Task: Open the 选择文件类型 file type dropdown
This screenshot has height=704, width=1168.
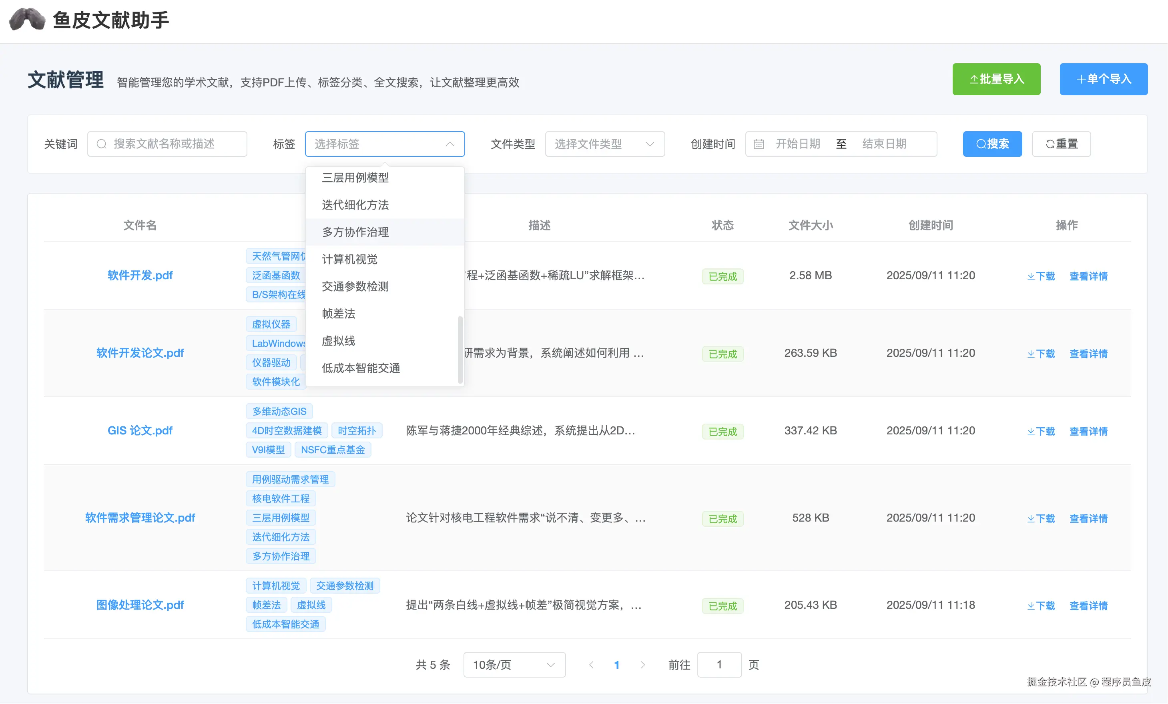Action: (x=604, y=144)
